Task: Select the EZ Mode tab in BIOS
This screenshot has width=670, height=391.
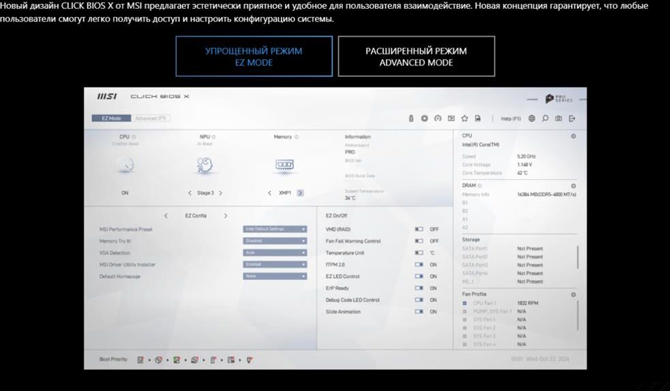Action: pos(111,119)
